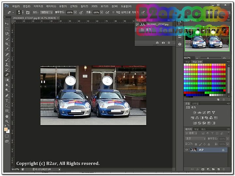This screenshot has height=176, width=235.
Task: Add a Color Balance adjustment
Action: (197, 118)
